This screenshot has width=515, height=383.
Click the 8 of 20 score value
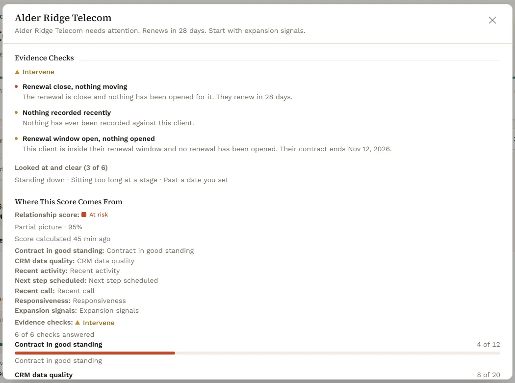click(489, 375)
